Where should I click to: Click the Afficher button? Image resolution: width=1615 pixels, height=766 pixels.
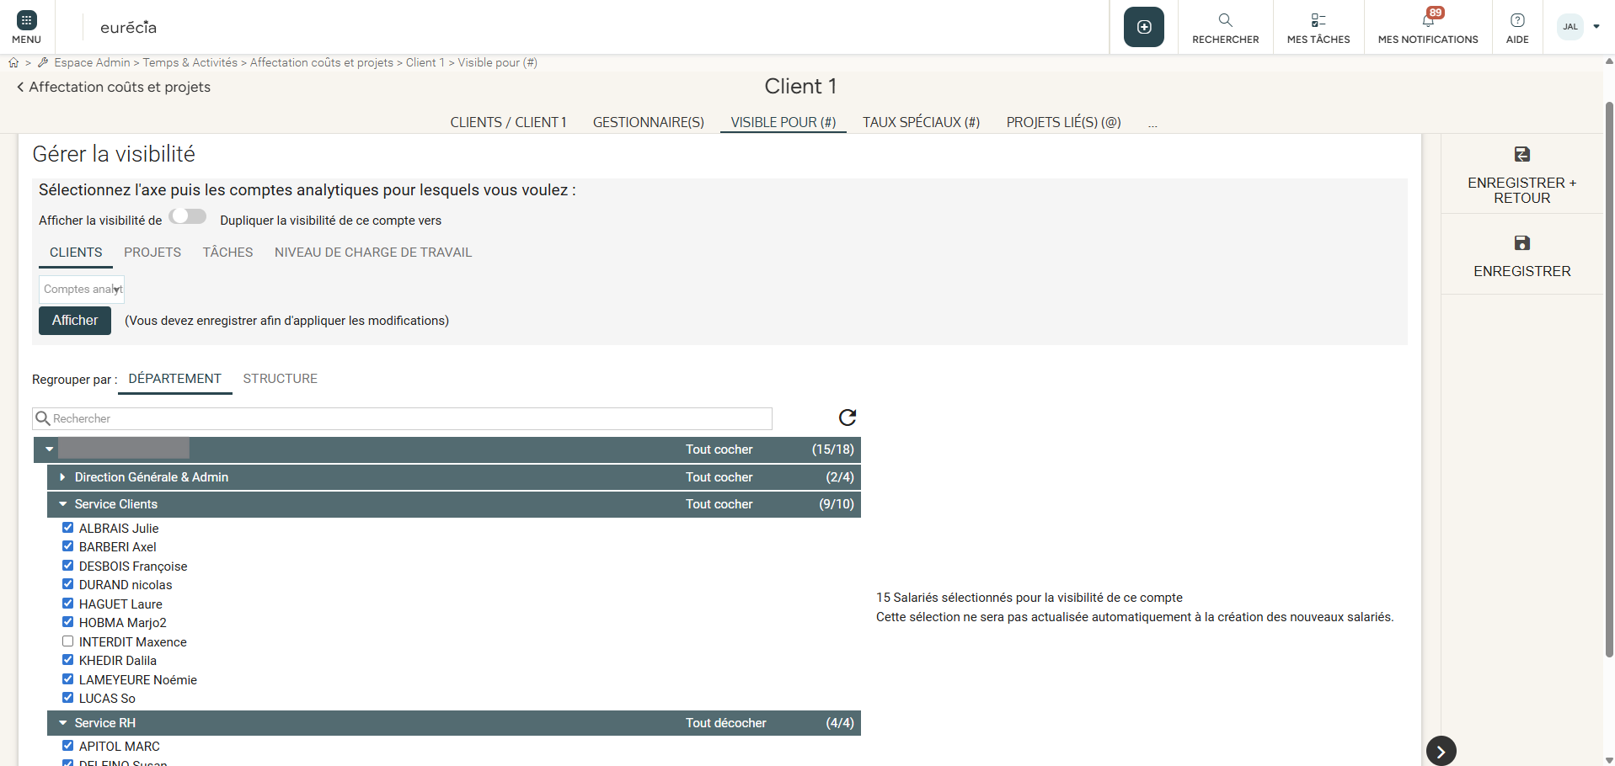[x=75, y=320]
